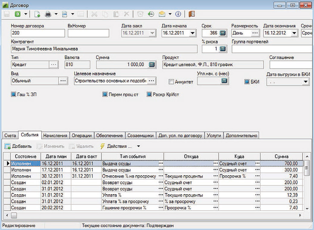Image resolution: width=314 pixels, height=230 pixels.
Task: Open the Обеспечение tab
Action: (110, 136)
